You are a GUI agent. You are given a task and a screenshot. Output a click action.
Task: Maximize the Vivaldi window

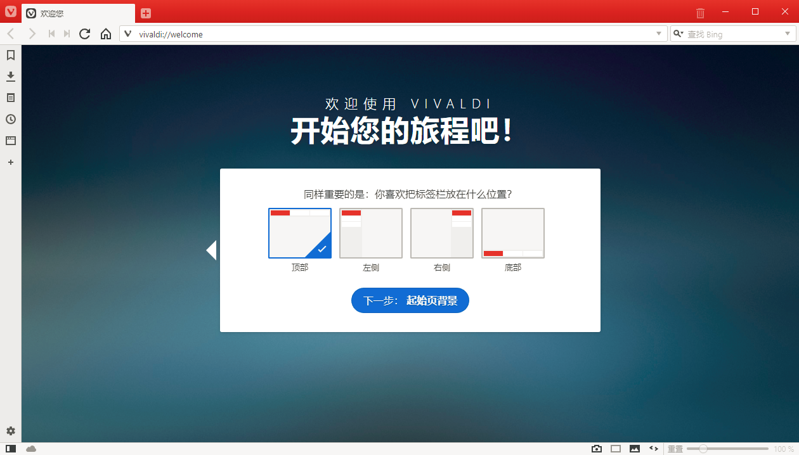point(755,11)
